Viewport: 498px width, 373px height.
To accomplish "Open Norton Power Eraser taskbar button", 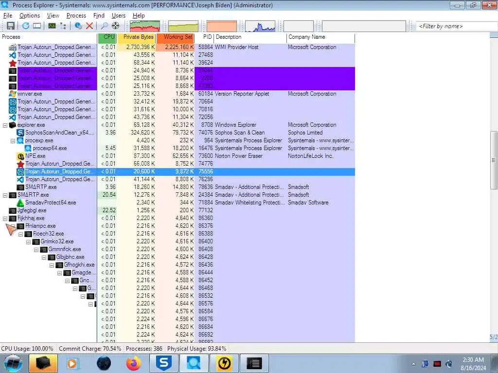I will 224,363.
